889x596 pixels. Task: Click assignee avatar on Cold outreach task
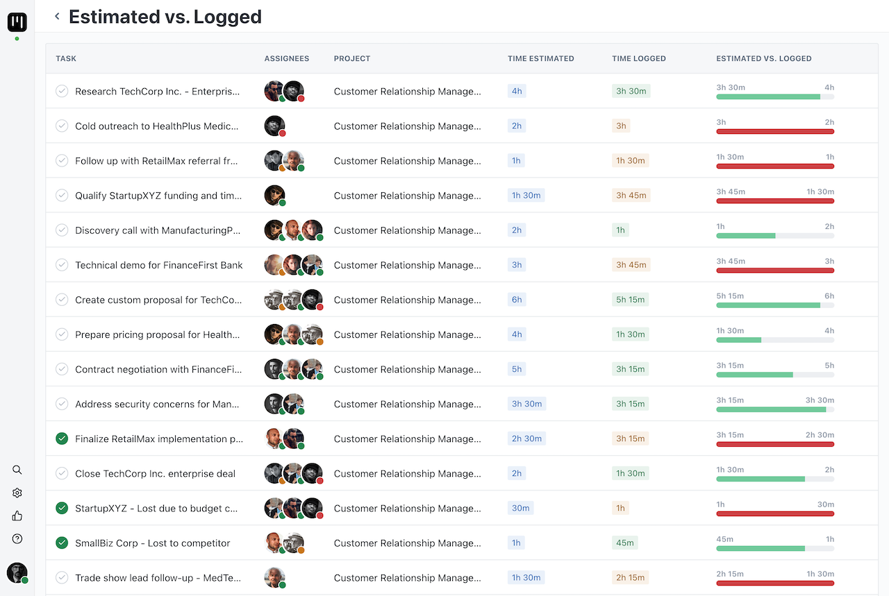pos(274,126)
